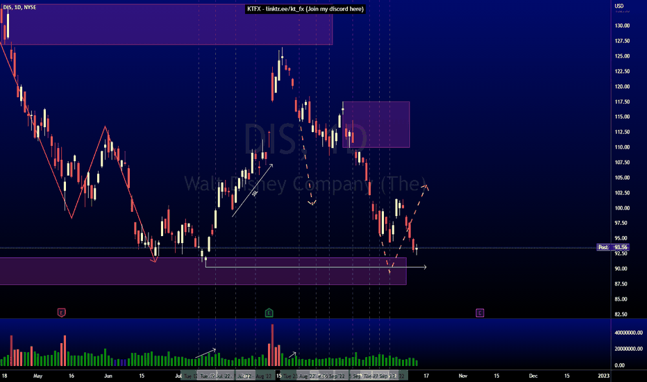Click the 130.00 price axis label

(622, 26)
